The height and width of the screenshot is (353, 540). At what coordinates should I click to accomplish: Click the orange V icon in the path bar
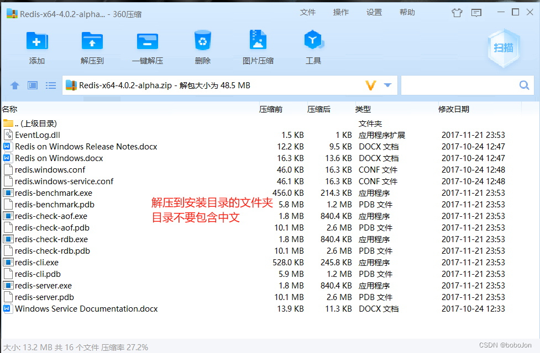pyautogui.click(x=371, y=85)
